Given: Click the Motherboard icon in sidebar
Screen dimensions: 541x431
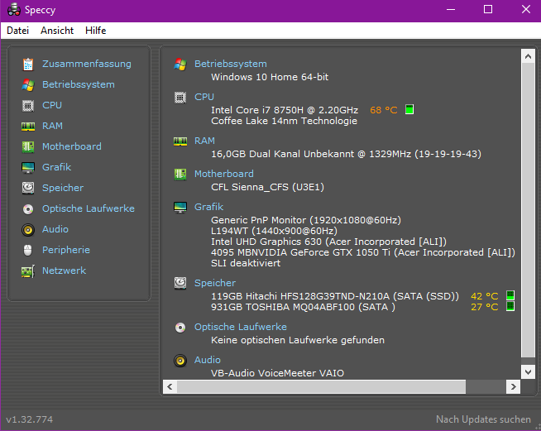Looking at the screenshot, I should (28, 147).
